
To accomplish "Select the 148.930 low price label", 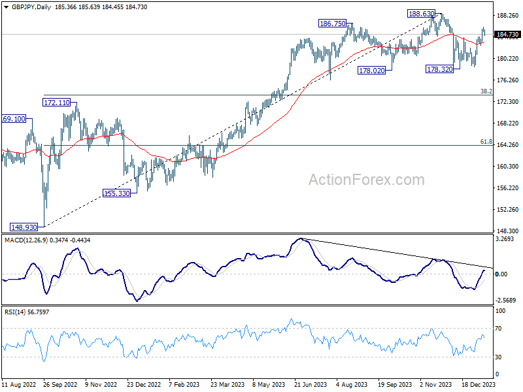I will point(24,227).
